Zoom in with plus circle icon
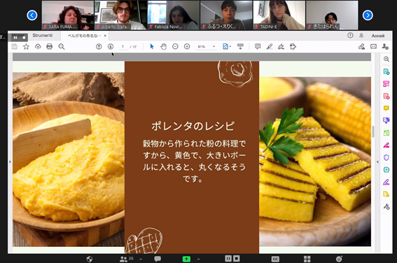Viewport: 397px width, 263px height. 187,47
